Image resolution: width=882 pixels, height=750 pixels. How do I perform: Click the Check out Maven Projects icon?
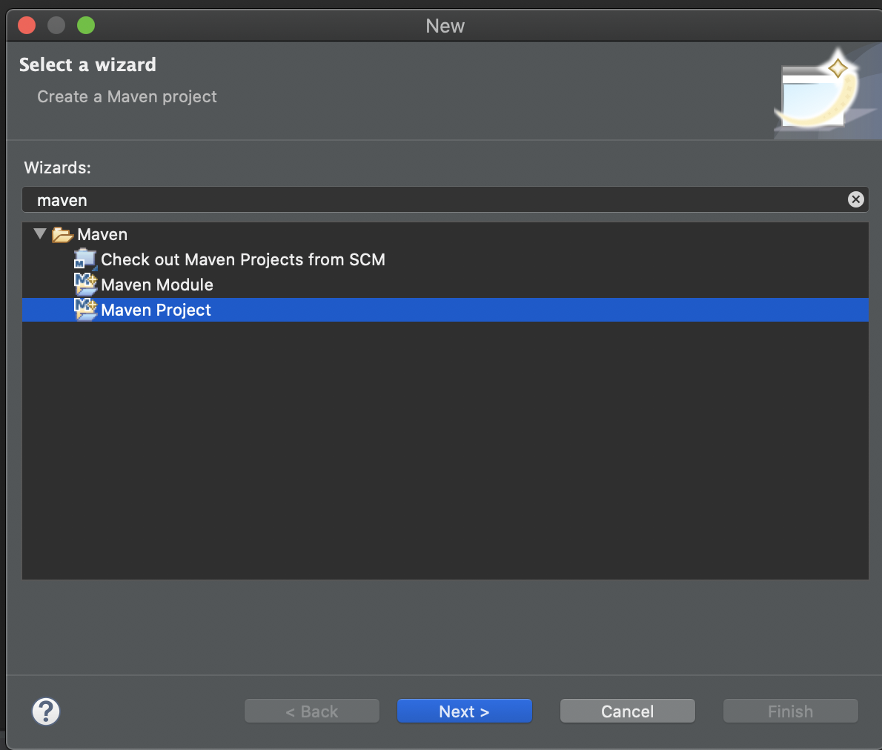85,259
